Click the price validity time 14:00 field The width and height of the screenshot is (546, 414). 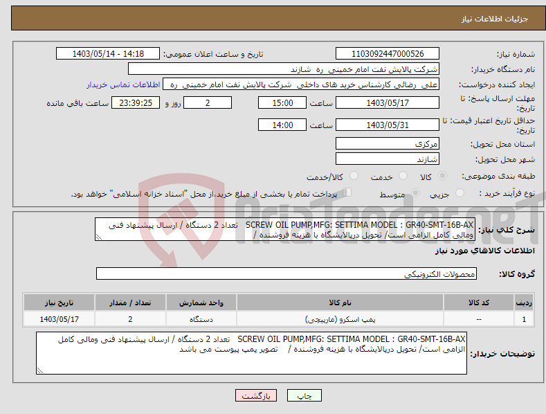(x=282, y=125)
